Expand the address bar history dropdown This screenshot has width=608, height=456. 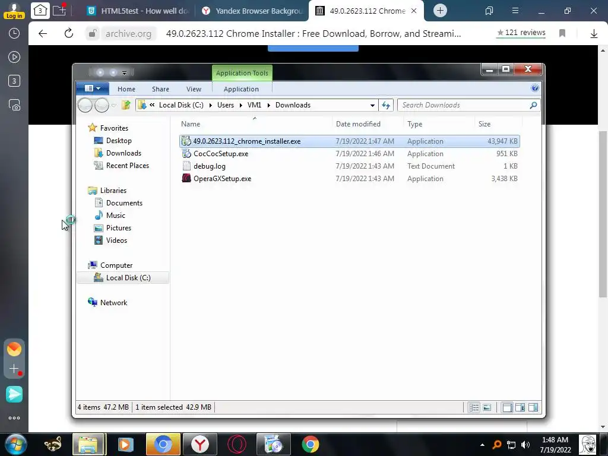372,105
